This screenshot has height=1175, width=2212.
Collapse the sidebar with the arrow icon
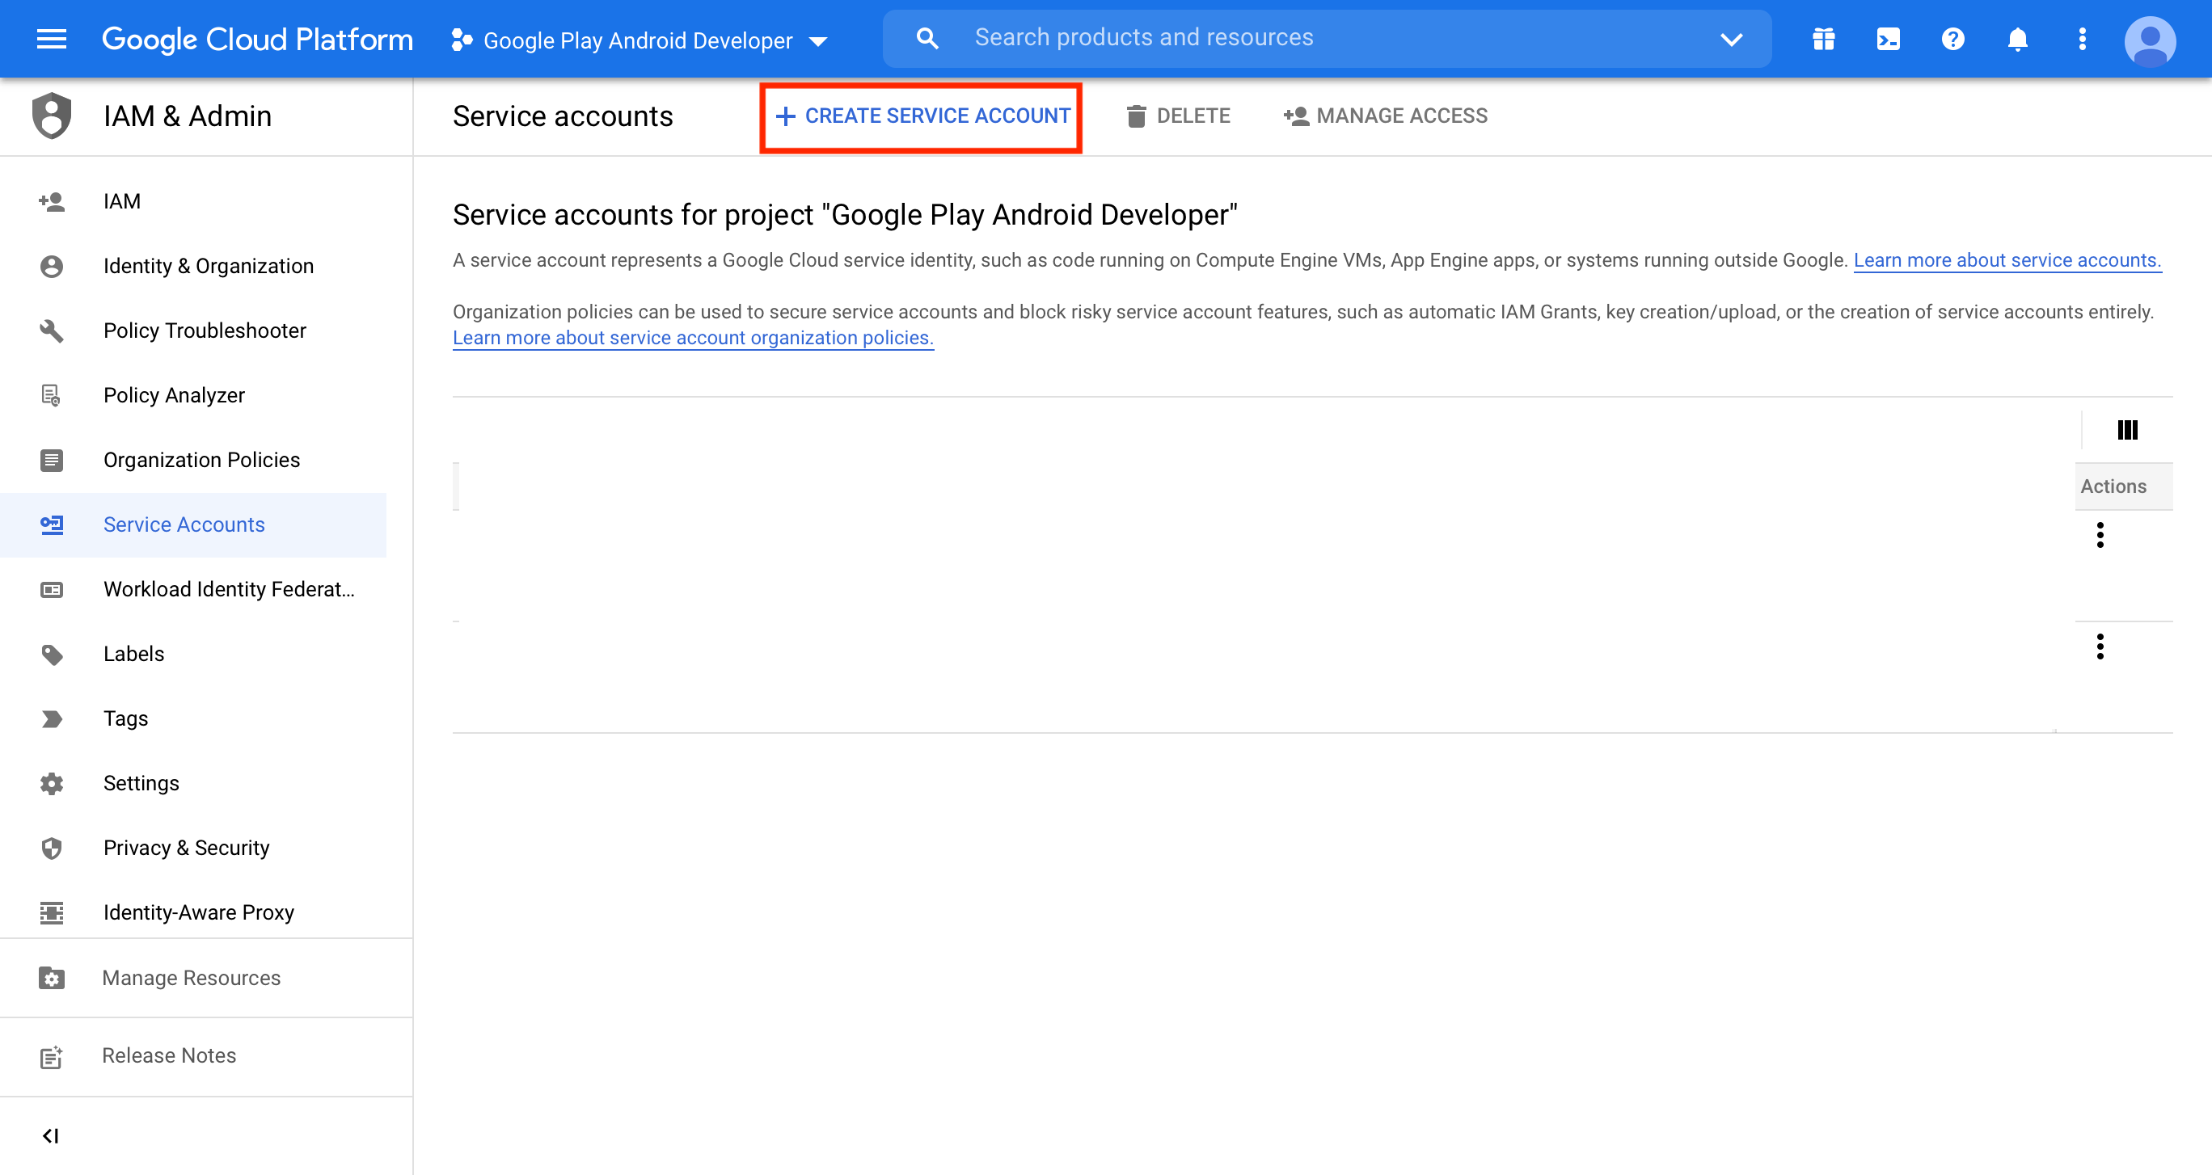click(51, 1135)
